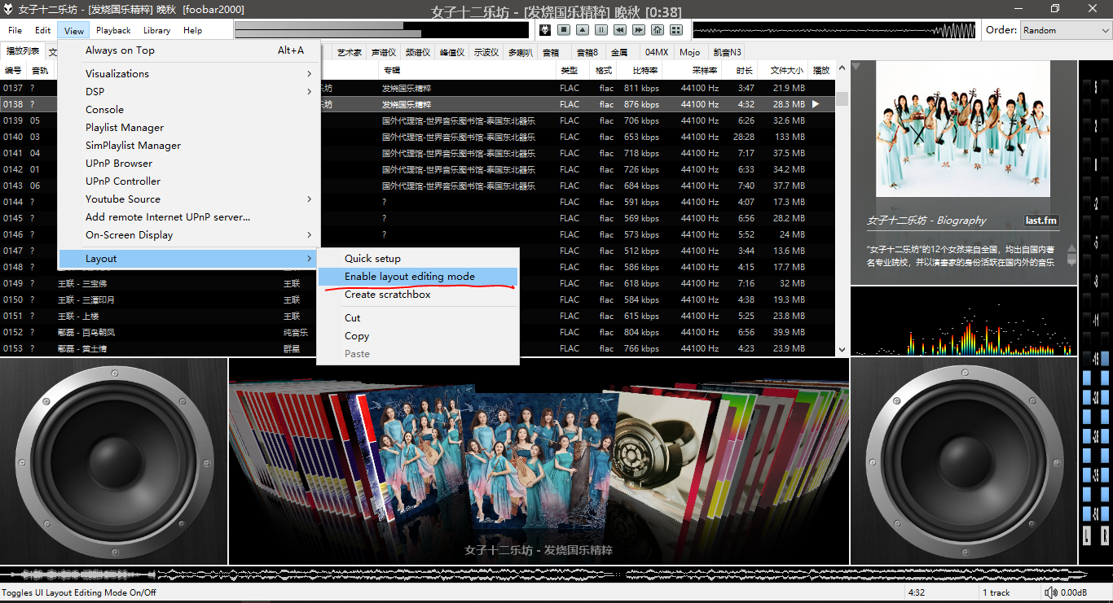Click the center album cover in cover flow

[x=541, y=460]
